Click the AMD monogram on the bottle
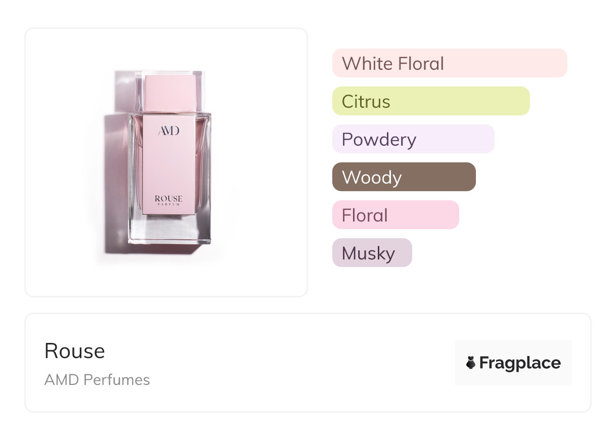616x437 pixels. (x=168, y=131)
